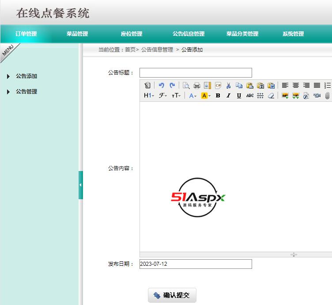Click the 公告添加 breadcrumb text
The height and width of the screenshot is (305, 332).
click(x=192, y=50)
